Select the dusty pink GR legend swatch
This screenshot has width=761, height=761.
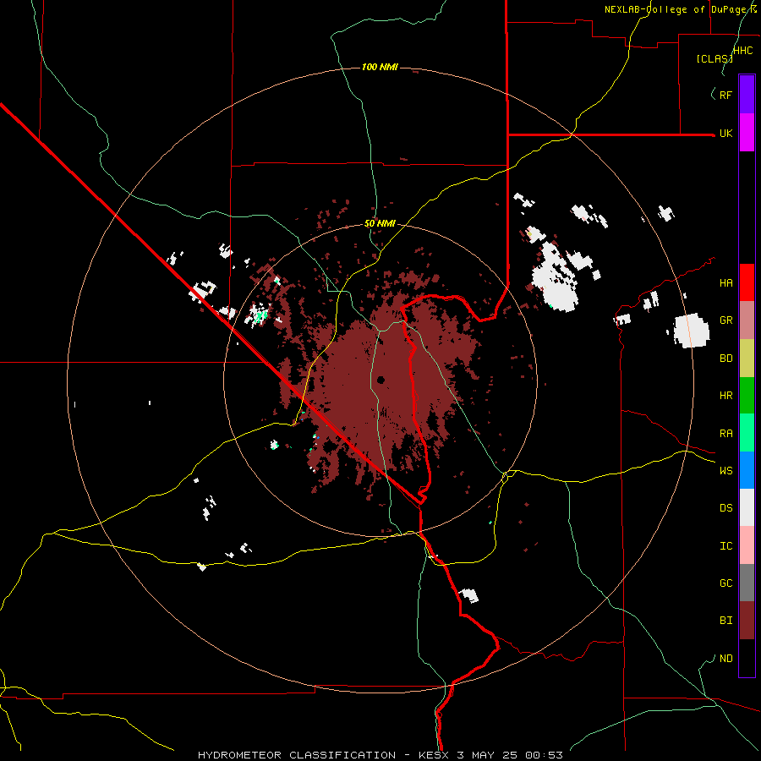click(747, 320)
